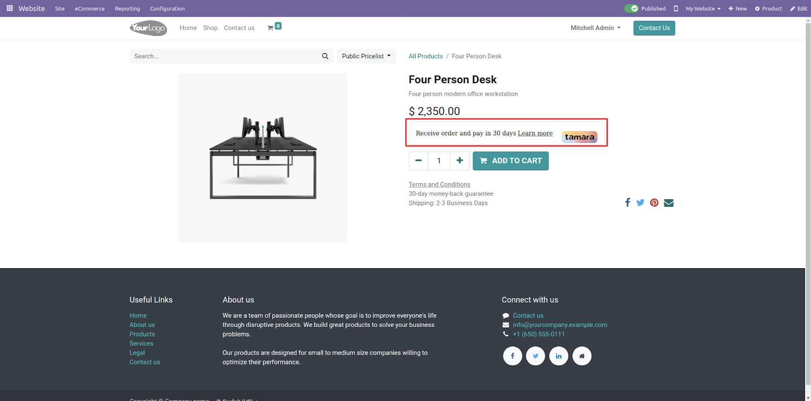Viewport: 811px width, 401px height.
Task: Share product on Twitter icon
Action: (640, 203)
